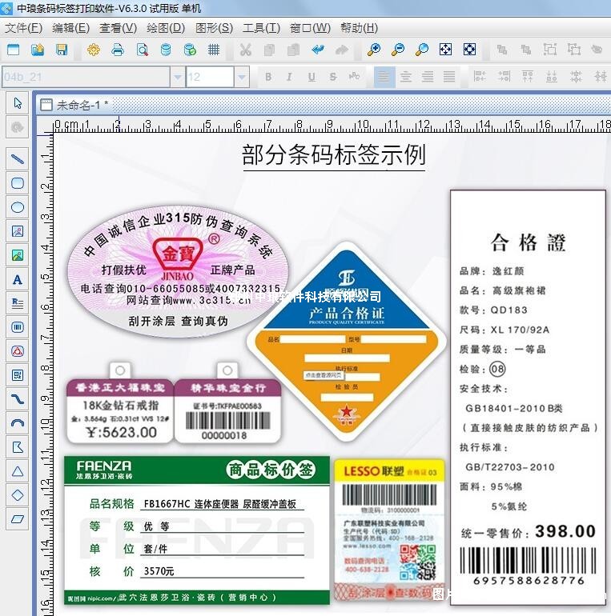The height and width of the screenshot is (616, 611).
Task: Open the 工具(T) menu
Action: [x=262, y=28]
